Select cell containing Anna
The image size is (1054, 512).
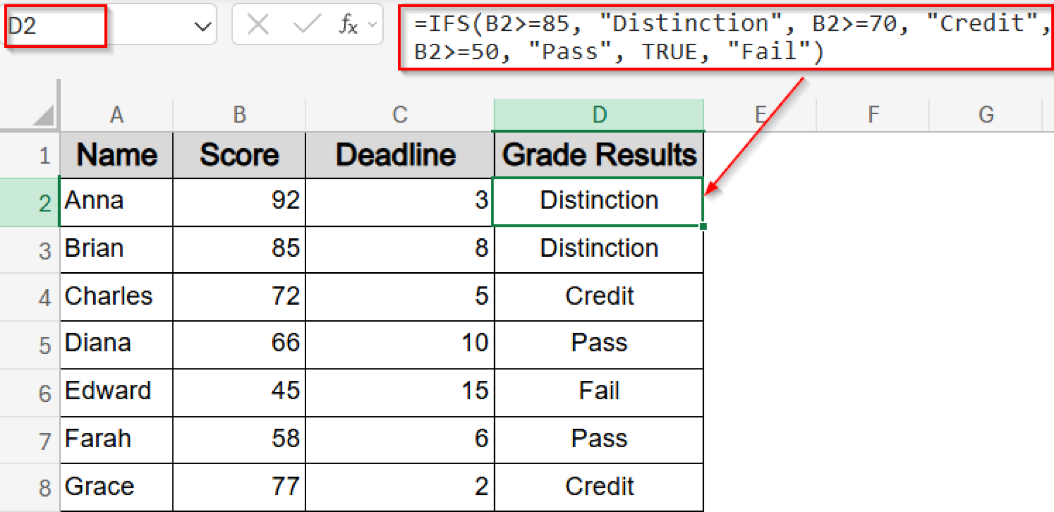[x=117, y=201]
